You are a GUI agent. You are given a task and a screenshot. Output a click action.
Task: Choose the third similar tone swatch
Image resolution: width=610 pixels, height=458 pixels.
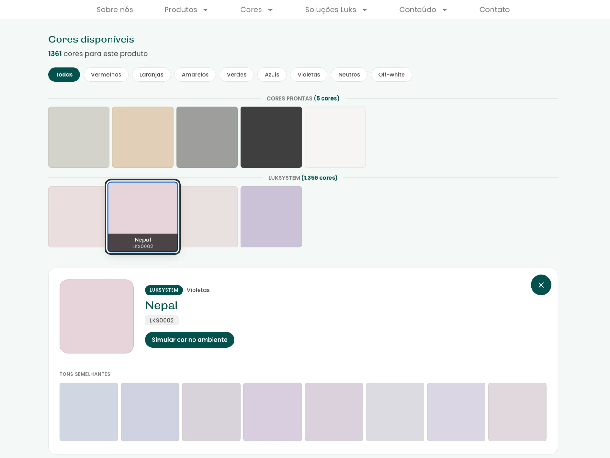211,412
